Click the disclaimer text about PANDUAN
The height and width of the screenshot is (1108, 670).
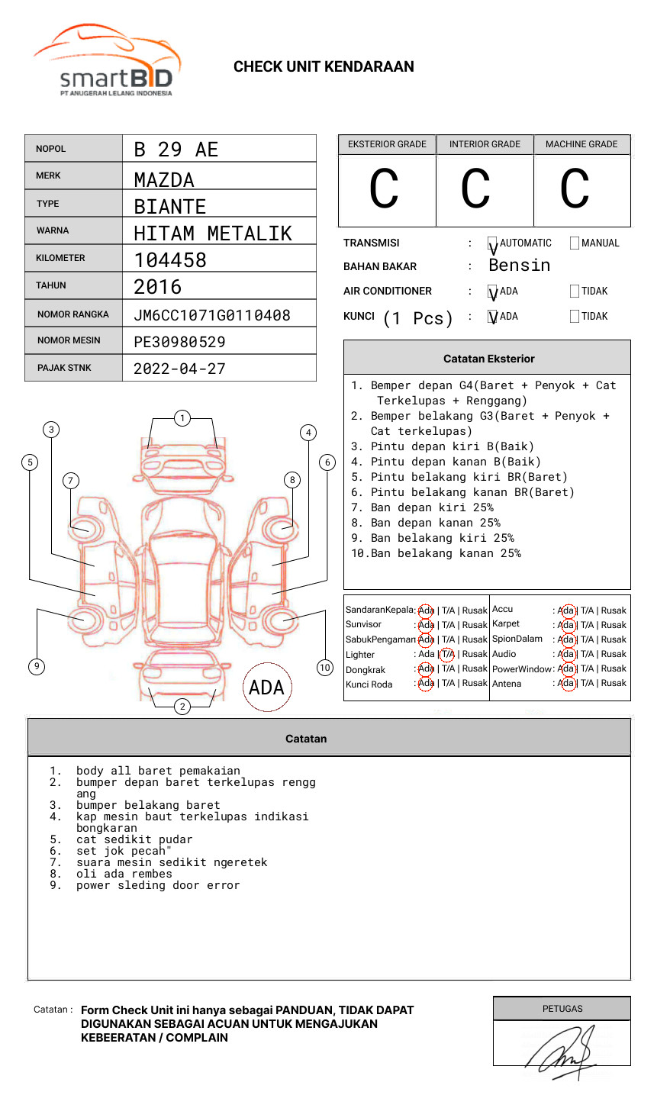click(x=247, y=1023)
